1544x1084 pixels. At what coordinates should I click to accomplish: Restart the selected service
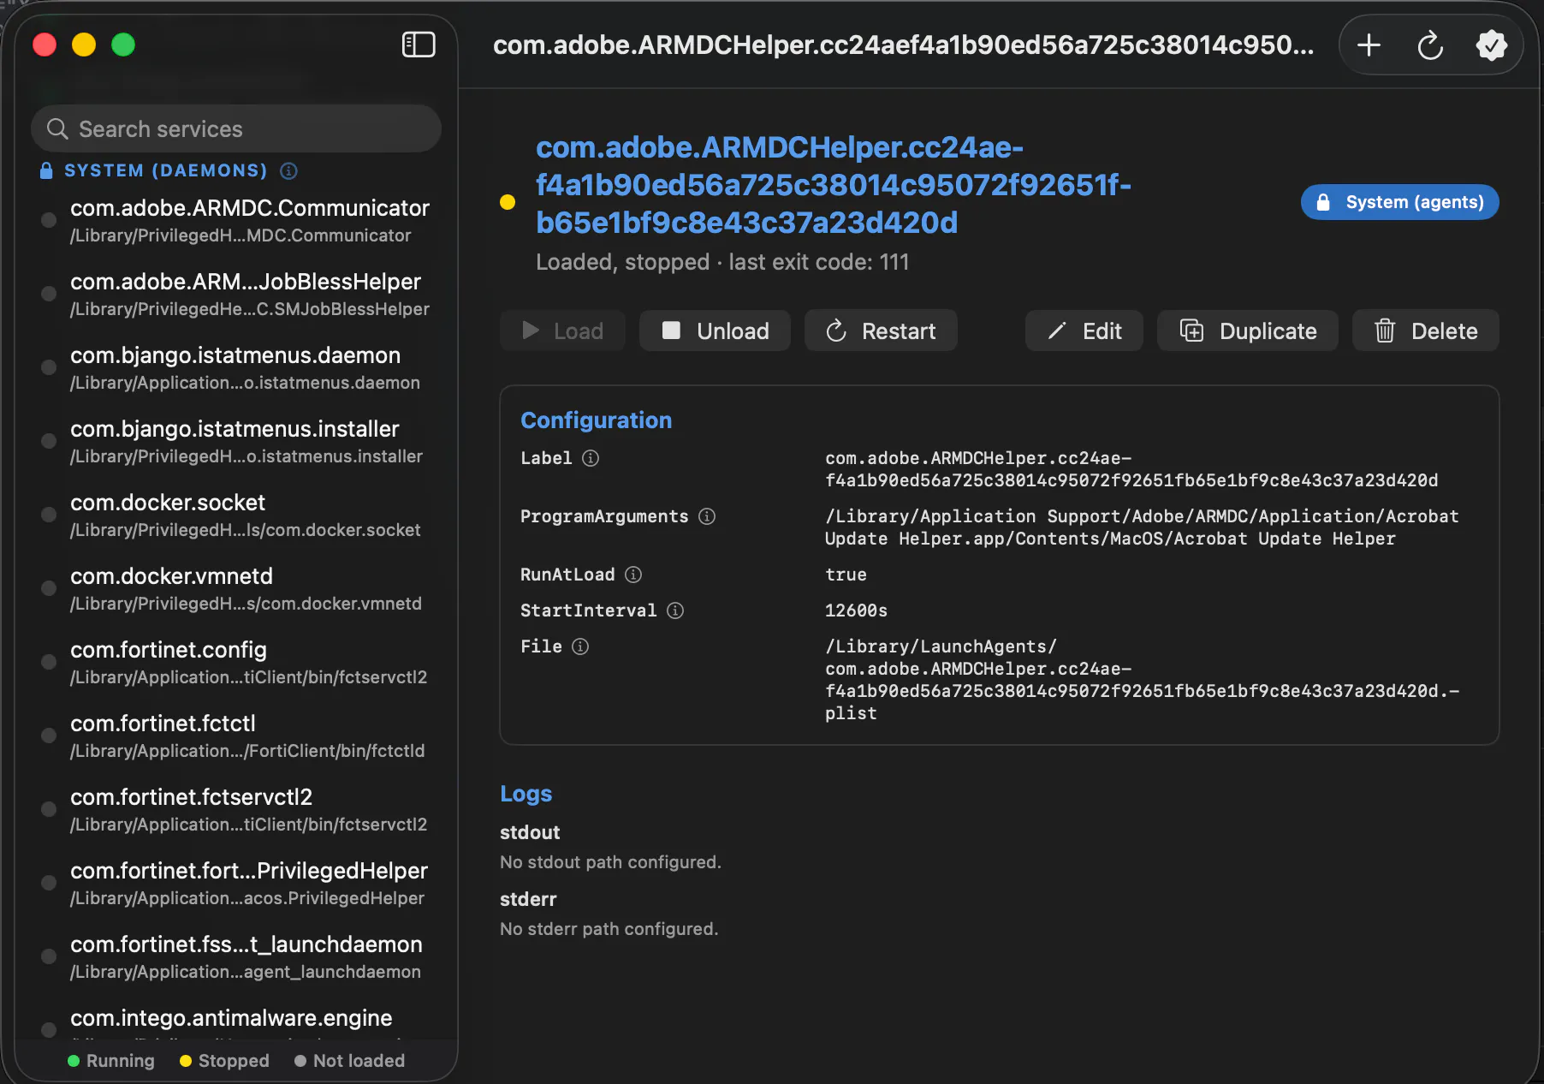(x=881, y=331)
